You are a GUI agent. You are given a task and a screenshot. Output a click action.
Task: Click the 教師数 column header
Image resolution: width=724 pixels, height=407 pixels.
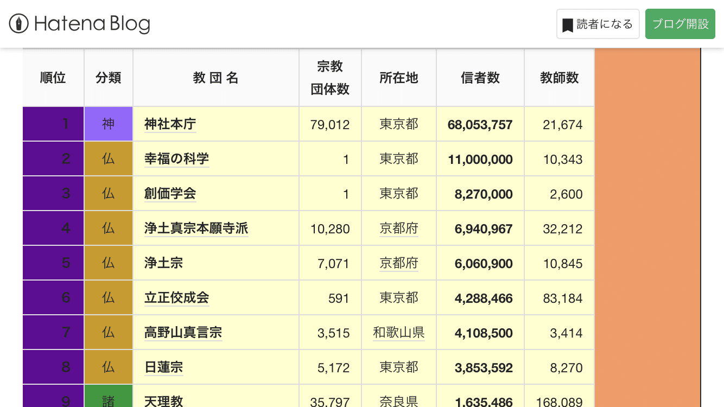click(x=560, y=78)
